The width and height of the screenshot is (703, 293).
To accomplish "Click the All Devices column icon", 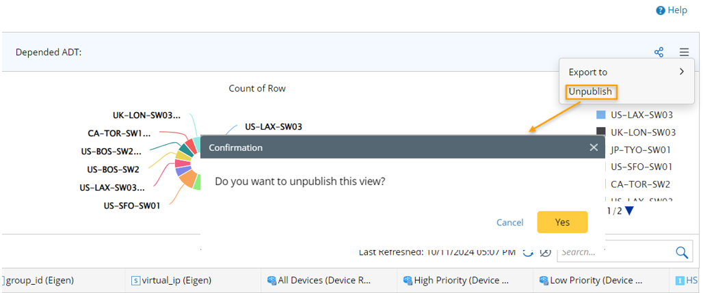I will tap(271, 280).
